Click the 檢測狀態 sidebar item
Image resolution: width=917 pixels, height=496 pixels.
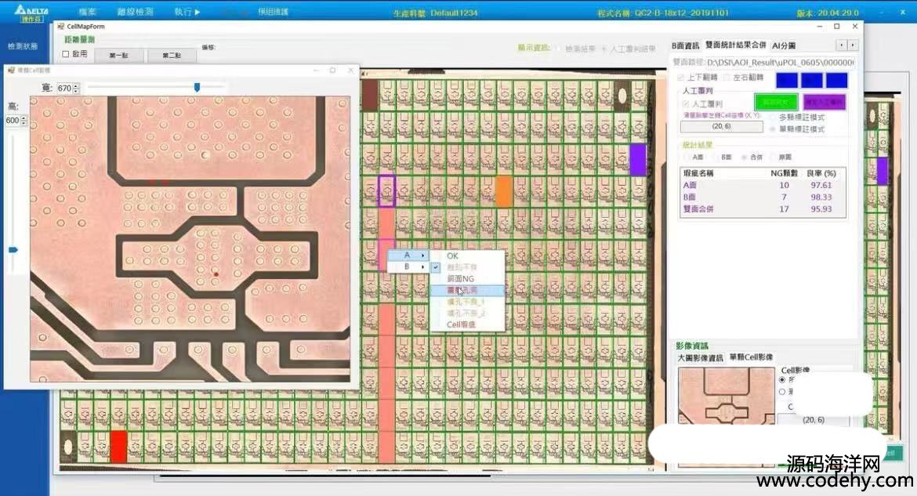point(23,46)
